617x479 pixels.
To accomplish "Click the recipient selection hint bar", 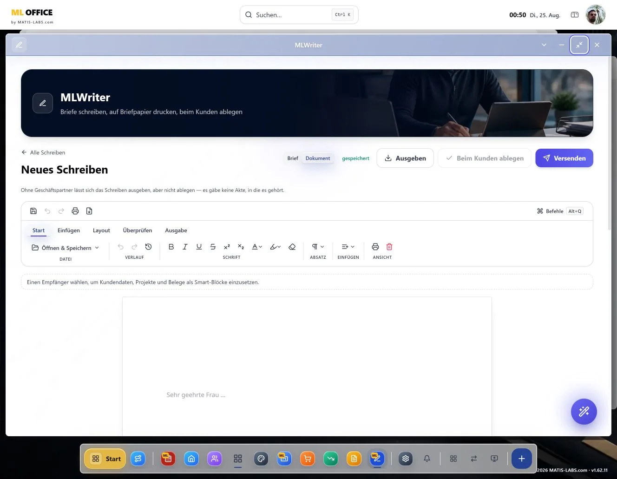I will coord(307,282).
